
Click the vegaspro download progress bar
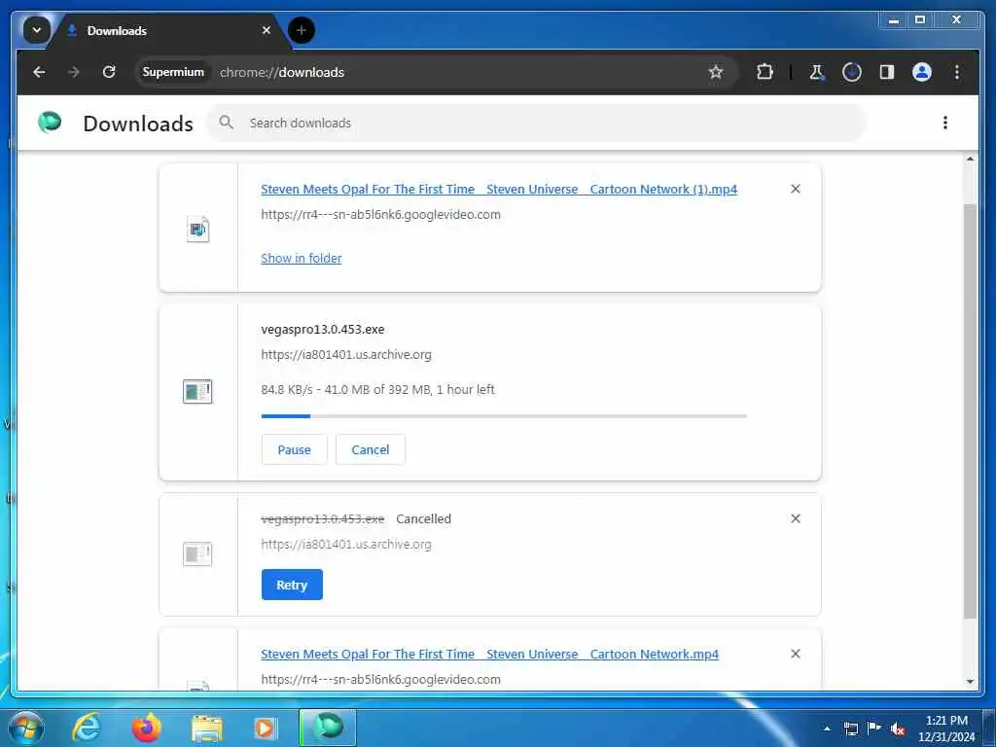504,416
